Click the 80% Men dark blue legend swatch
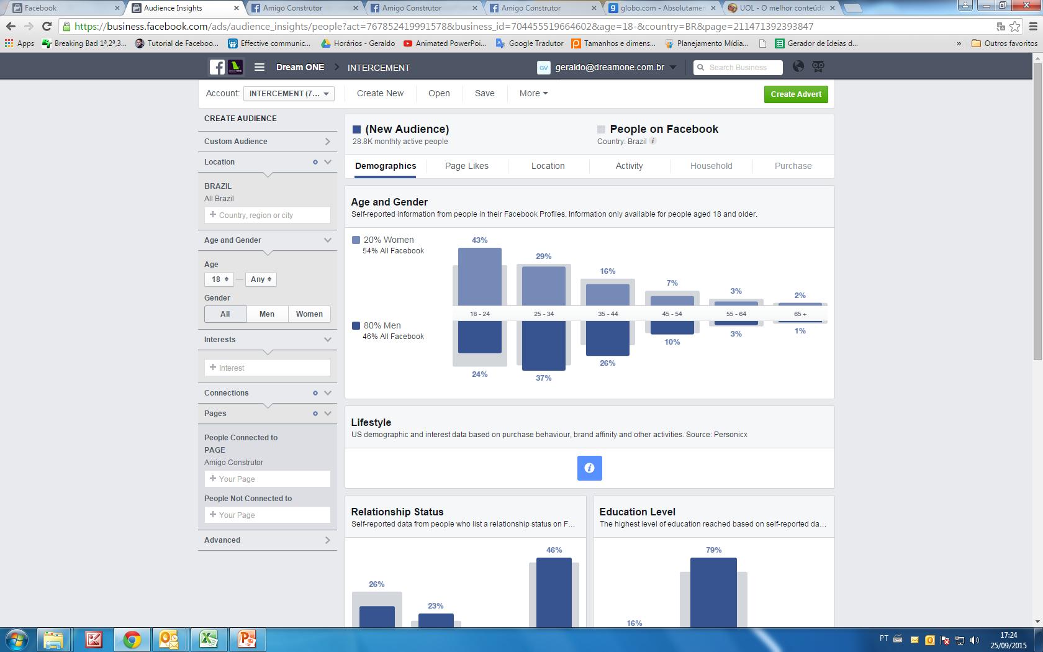 (x=356, y=325)
